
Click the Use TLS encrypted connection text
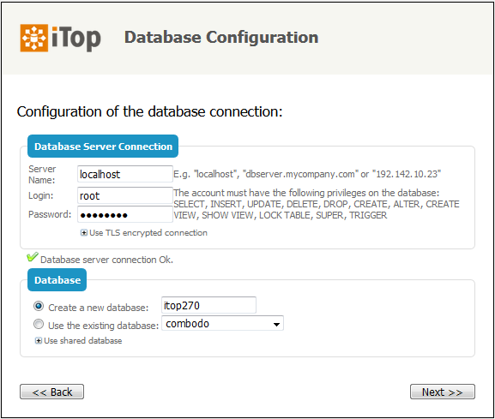coord(148,233)
